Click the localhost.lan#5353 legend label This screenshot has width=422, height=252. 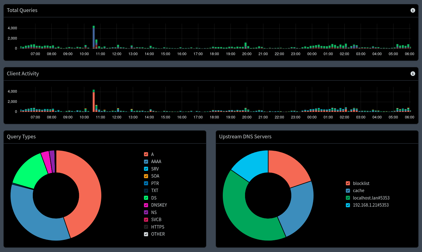click(x=371, y=198)
